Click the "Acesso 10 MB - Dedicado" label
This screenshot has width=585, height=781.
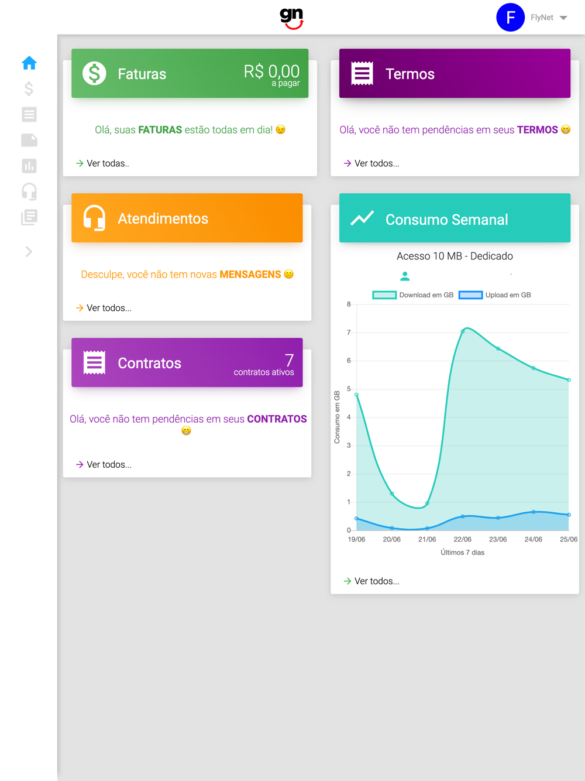(x=455, y=256)
